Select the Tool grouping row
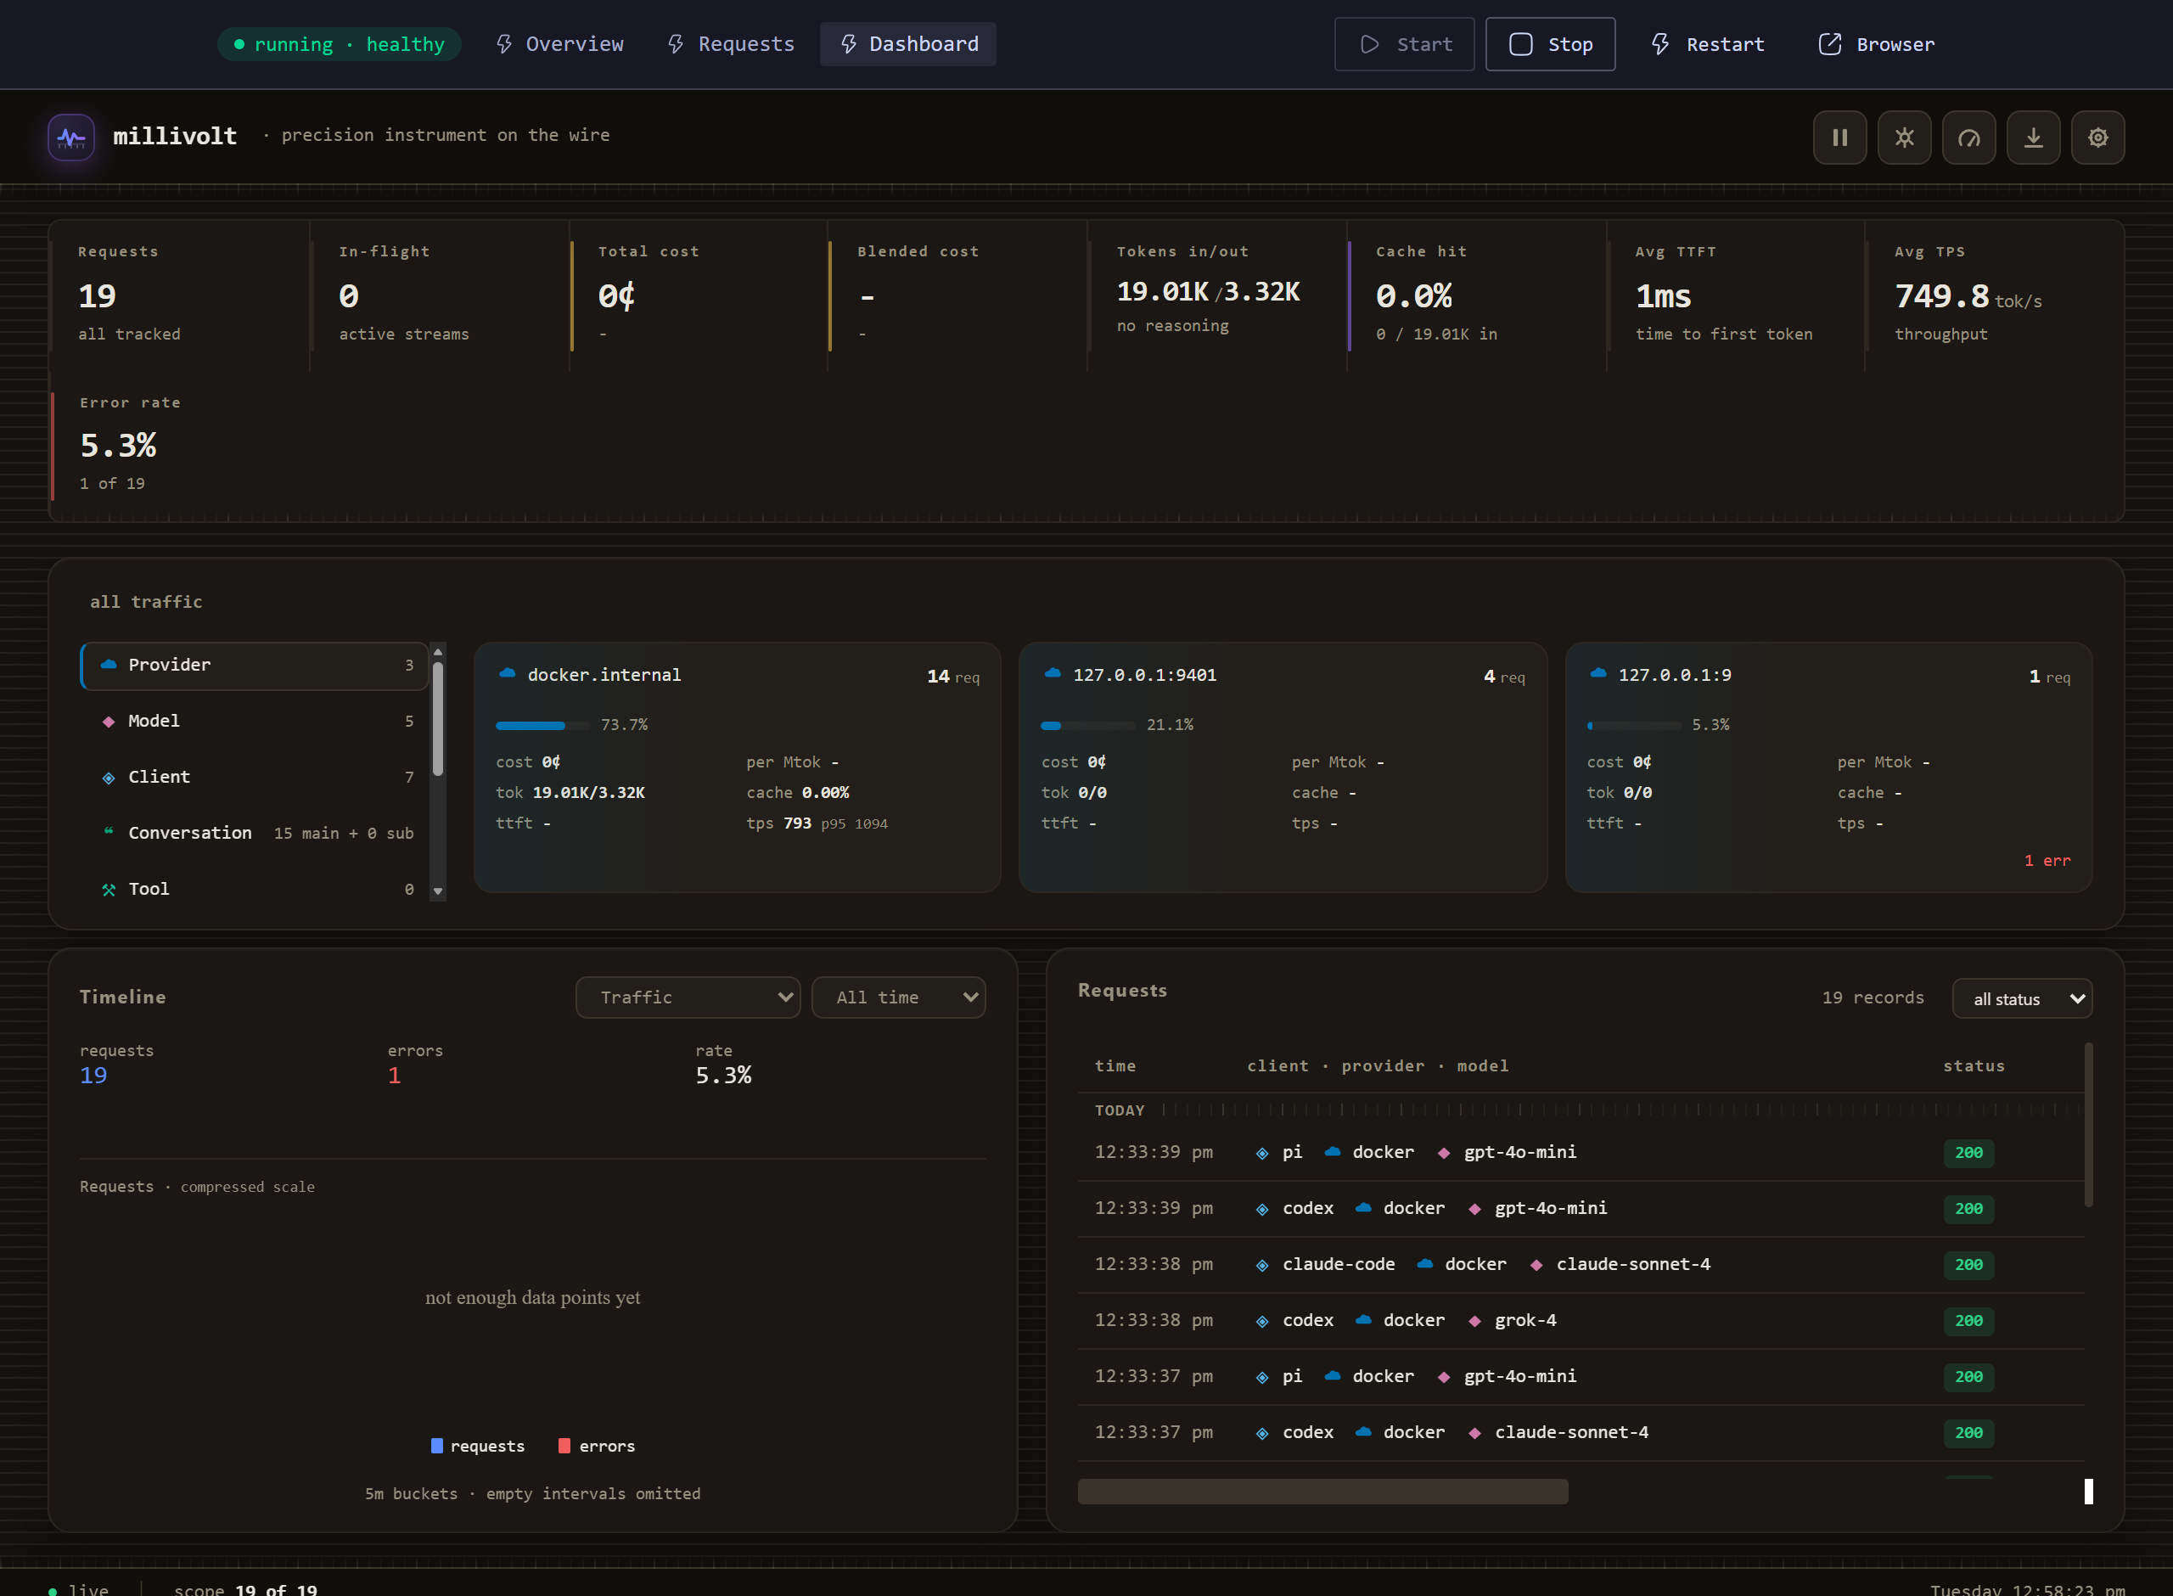The image size is (2173, 1596). (x=254, y=889)
